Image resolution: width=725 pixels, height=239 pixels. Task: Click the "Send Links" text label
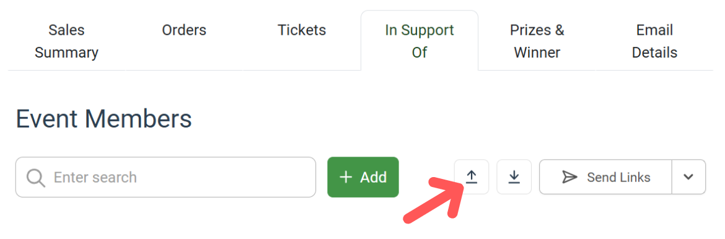[618, 177]
